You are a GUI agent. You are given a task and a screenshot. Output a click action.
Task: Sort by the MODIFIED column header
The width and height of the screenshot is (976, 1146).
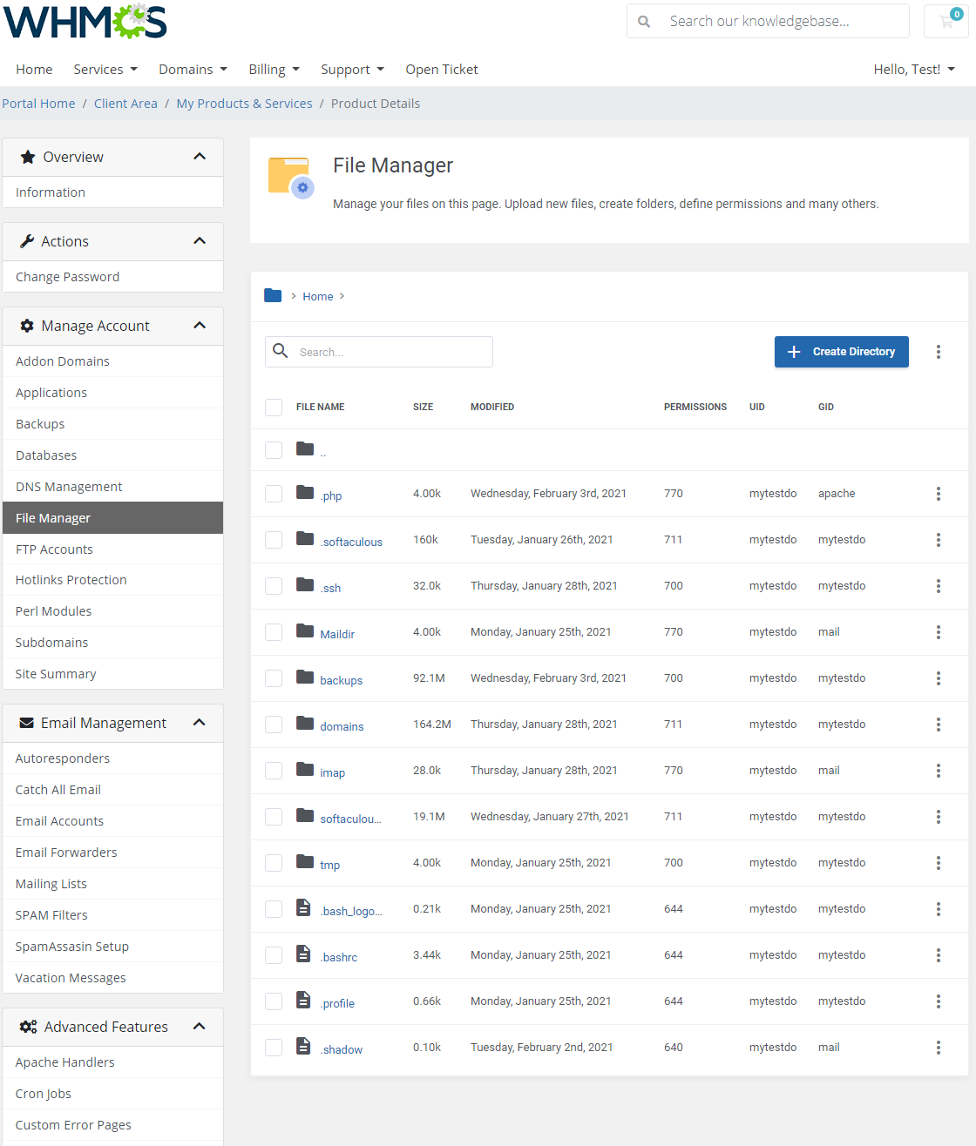coord(492,407)
